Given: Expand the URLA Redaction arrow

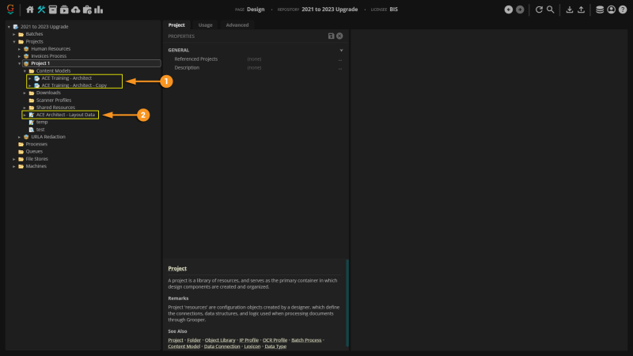Looking at the screenshot, I should click(19, 137).
